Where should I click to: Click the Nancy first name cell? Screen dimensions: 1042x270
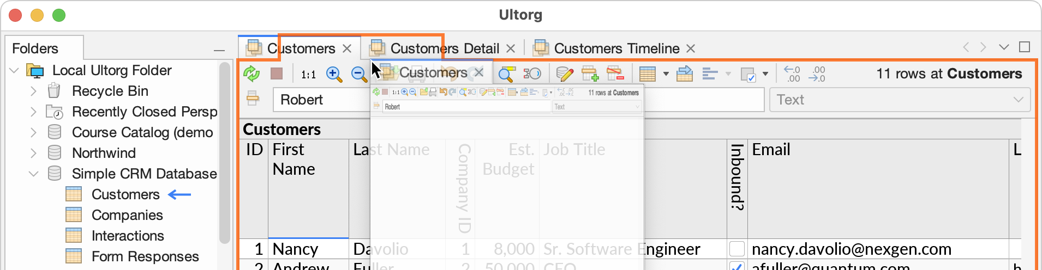coord(308,249)
